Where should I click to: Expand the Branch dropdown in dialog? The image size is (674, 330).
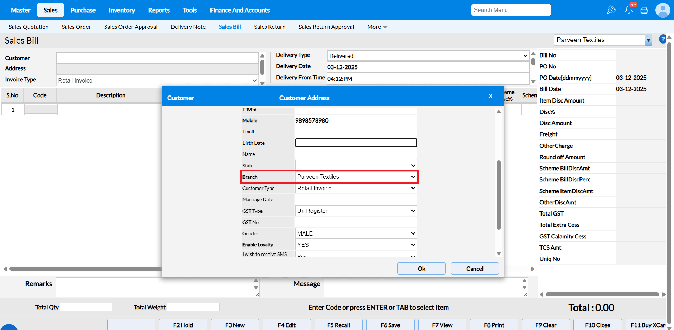356,177
